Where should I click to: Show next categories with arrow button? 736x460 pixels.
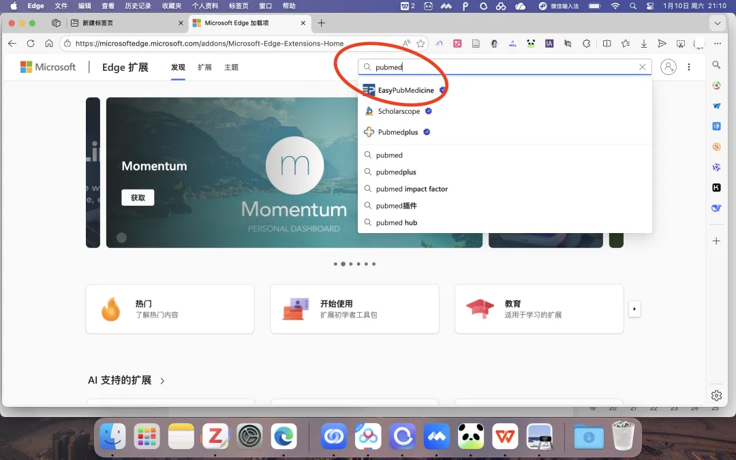(x=634, y=309)
